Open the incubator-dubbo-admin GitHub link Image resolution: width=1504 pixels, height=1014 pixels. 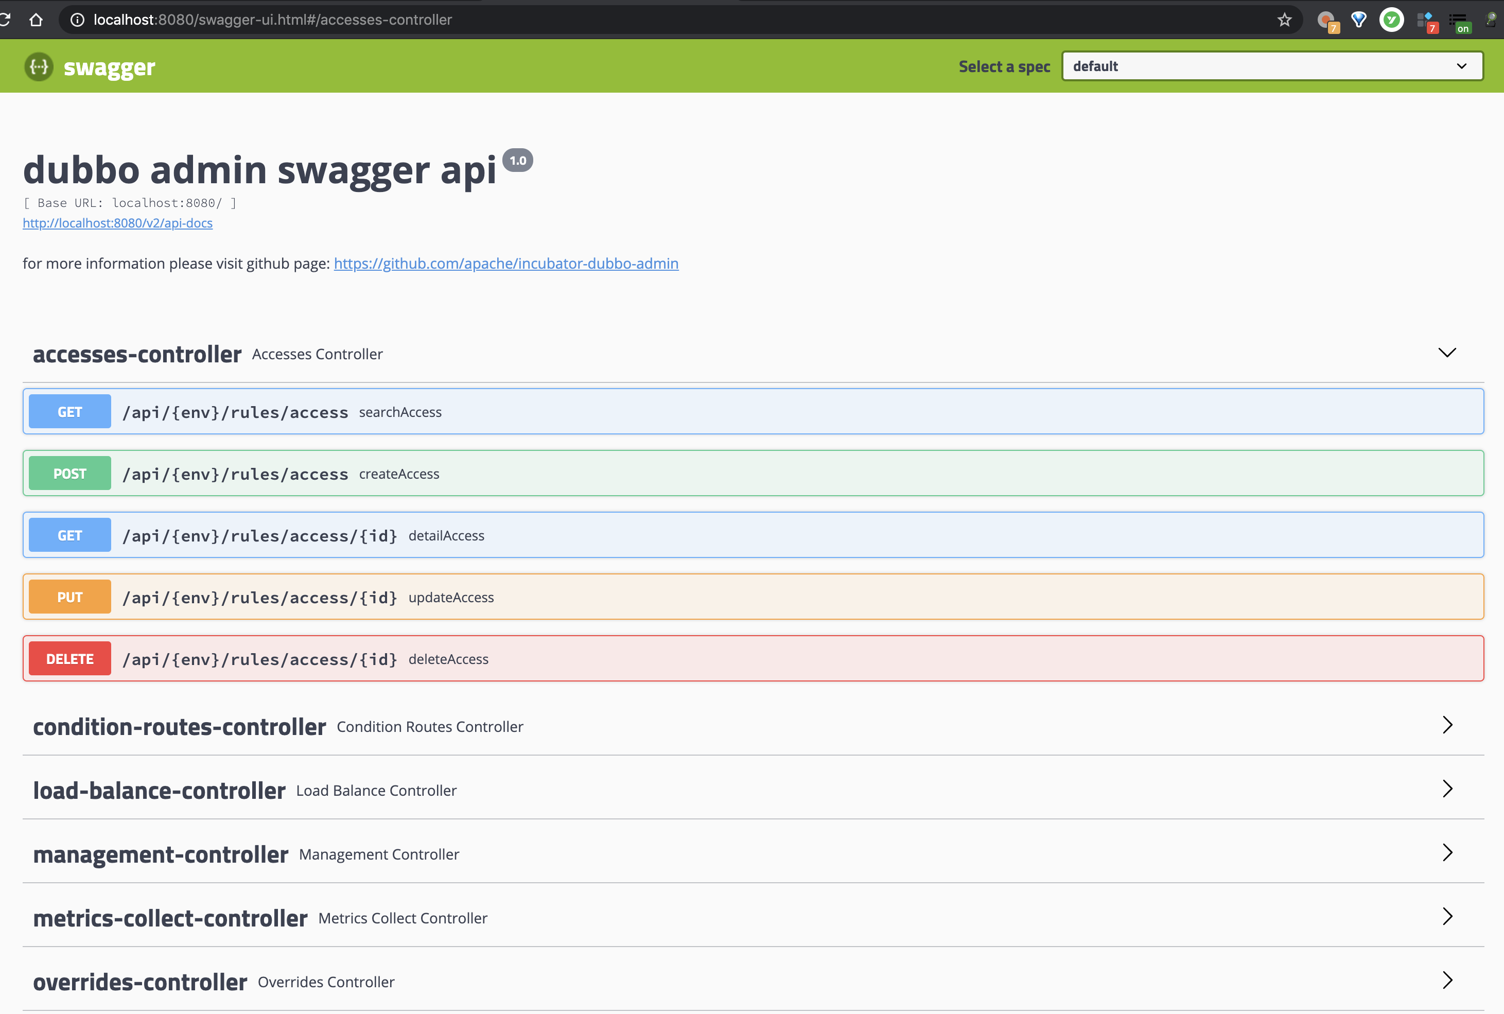coord(505,263)
